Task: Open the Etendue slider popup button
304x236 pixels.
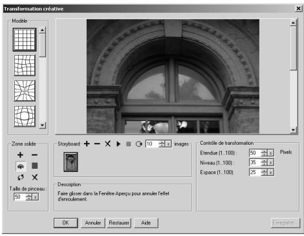Action: click(x=271, y=153)
